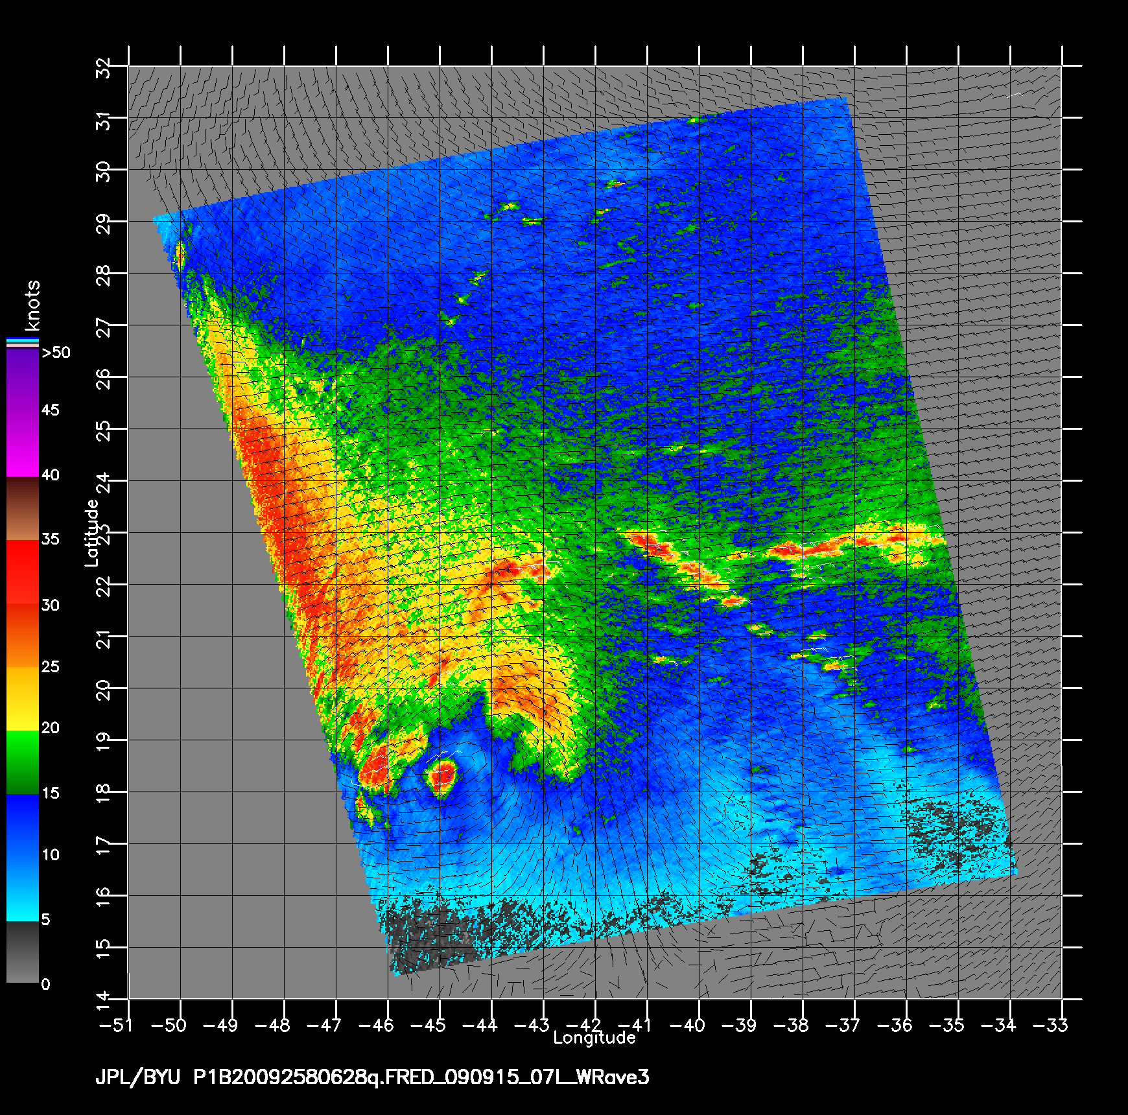Click the longitude tick label '-37'
Image resolution: width=1128 pixels, height=1115 pixels.
coord(843,1025)
